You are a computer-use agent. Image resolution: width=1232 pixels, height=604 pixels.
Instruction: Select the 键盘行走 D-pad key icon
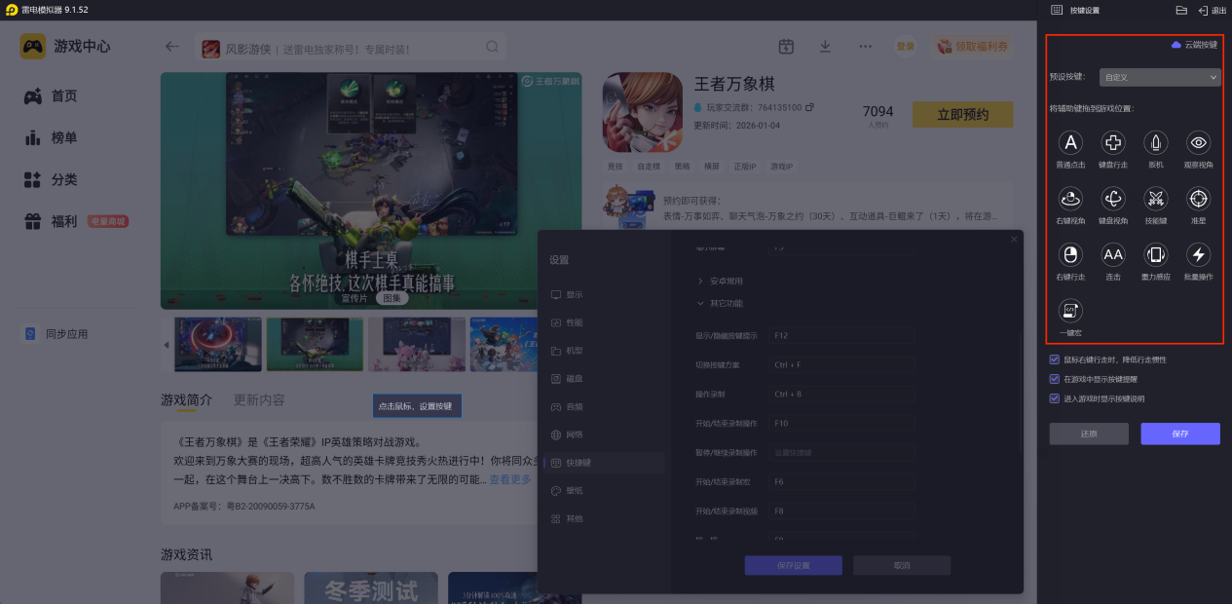(x=1112, y=143)
